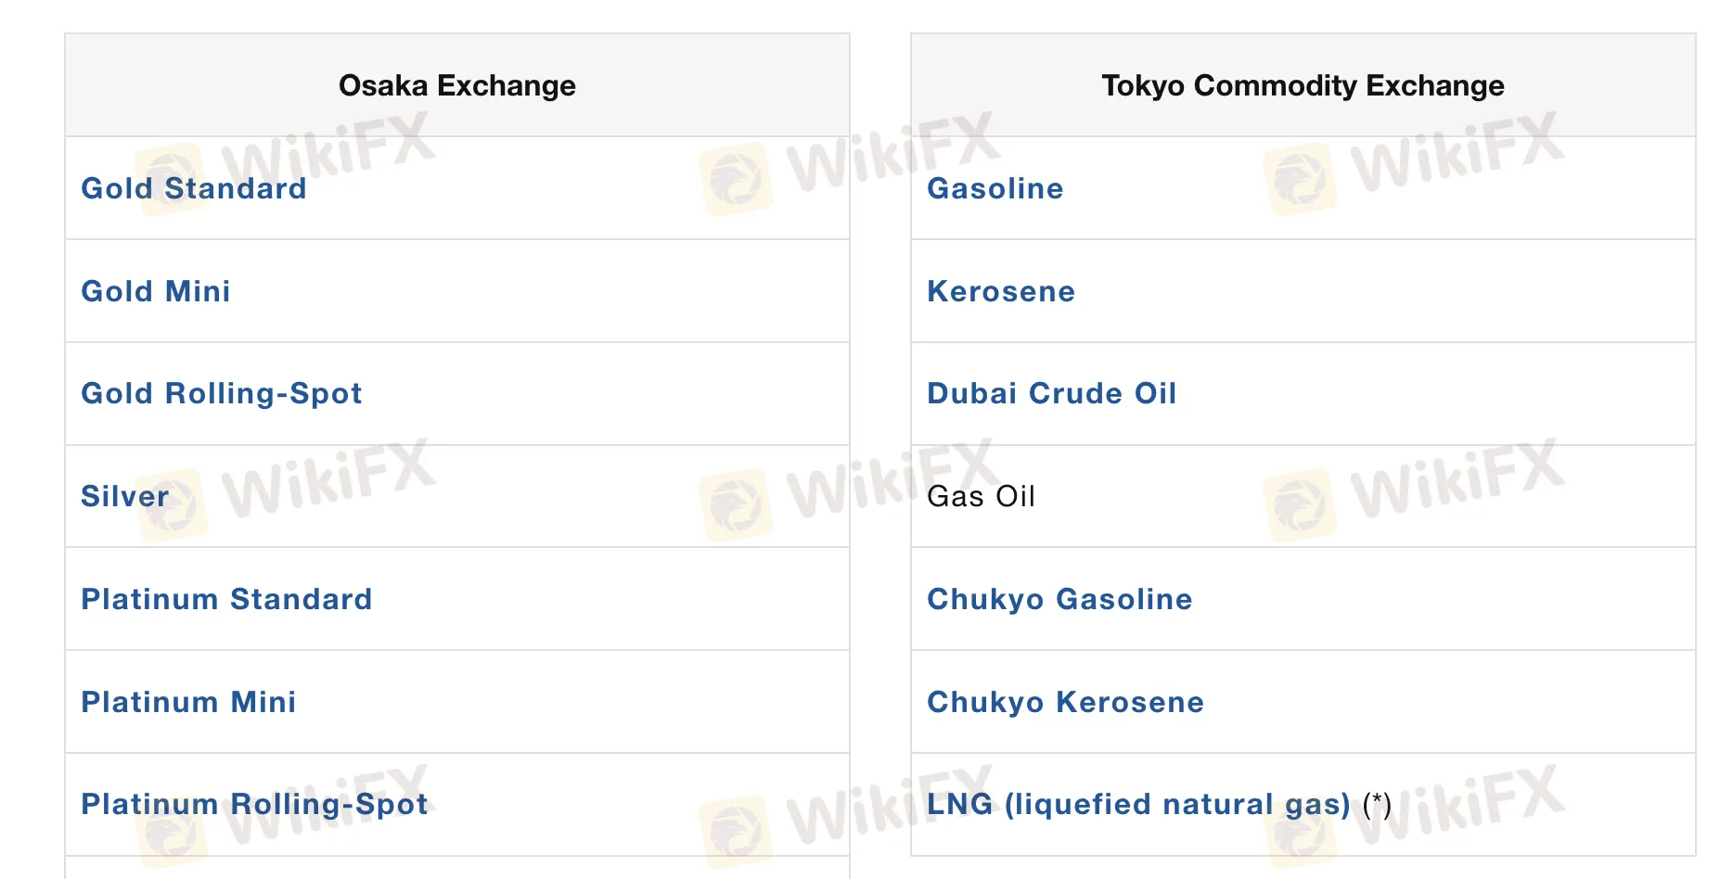
Task: Select the Silver link
Action: 124,496
